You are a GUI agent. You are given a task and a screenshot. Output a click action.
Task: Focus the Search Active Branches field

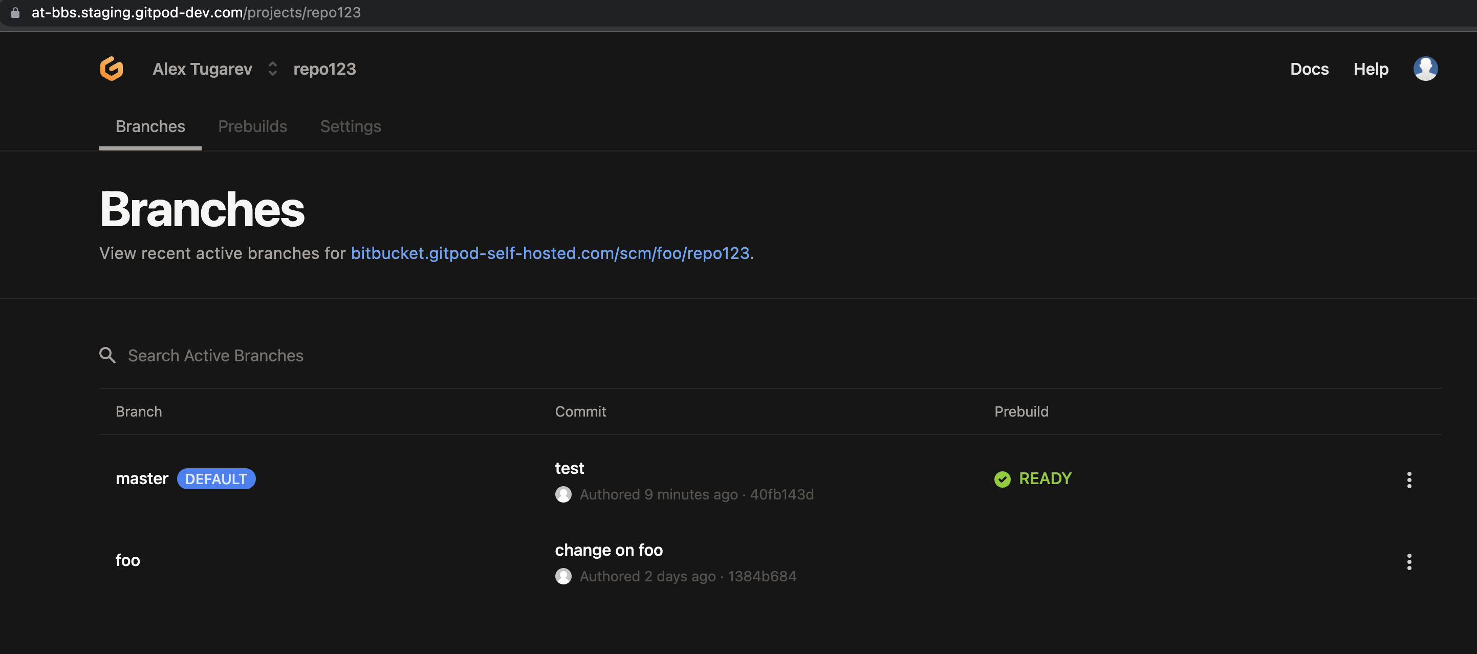pyautogui.click(x=215, y=355)
